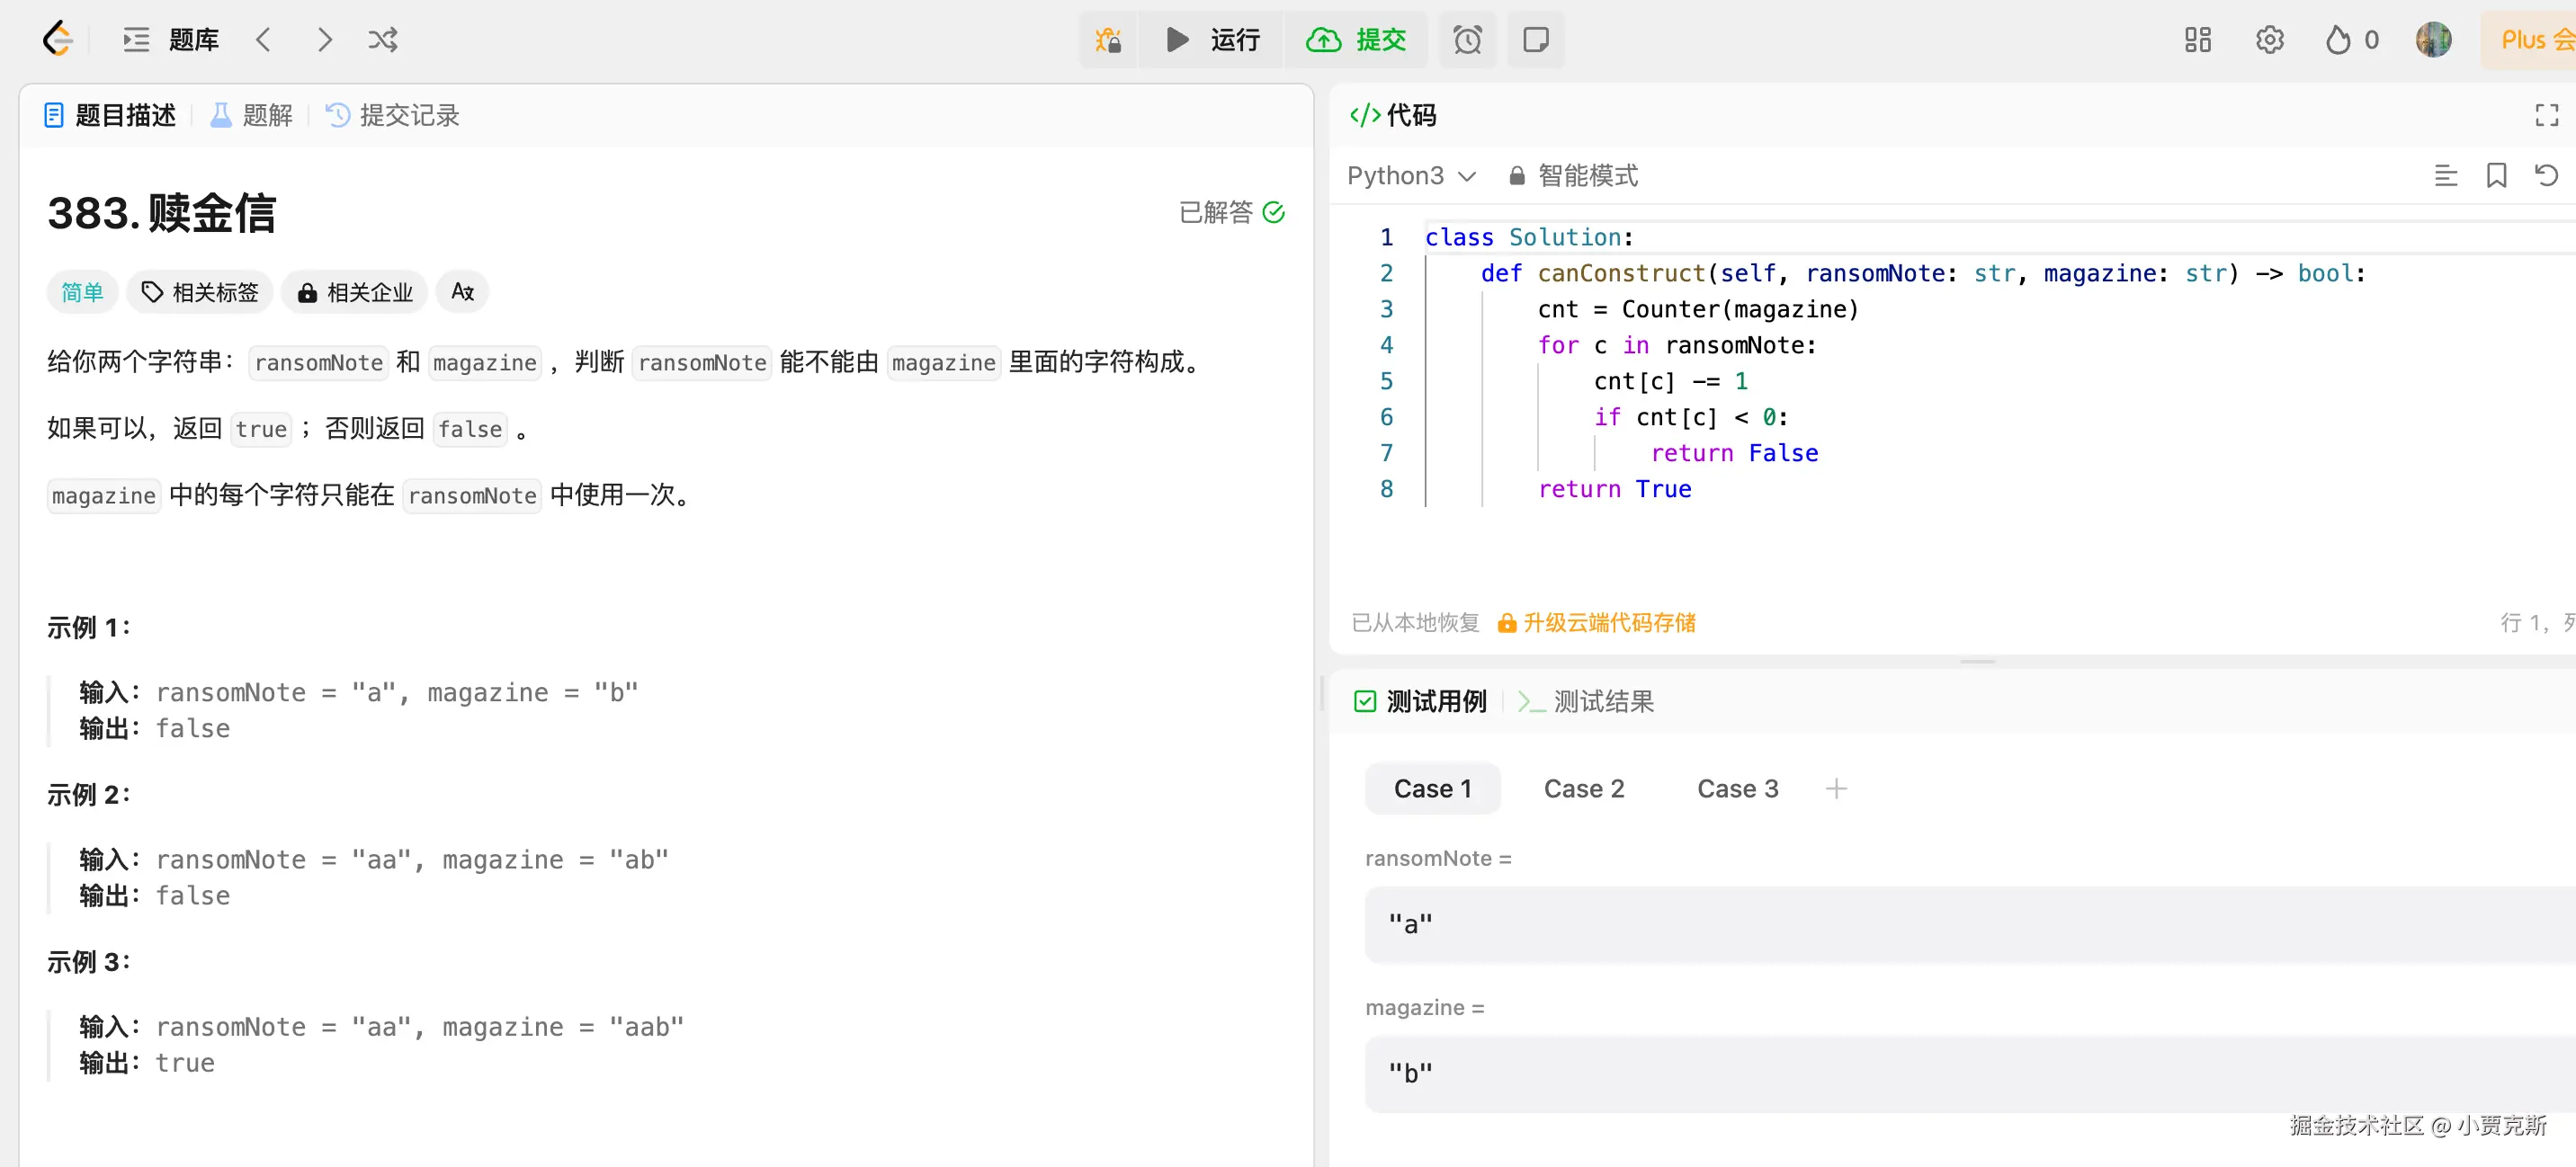Reset code with the undo arrow icon
Screen dimensions: 2576x1167
[x=2546, y=176]
